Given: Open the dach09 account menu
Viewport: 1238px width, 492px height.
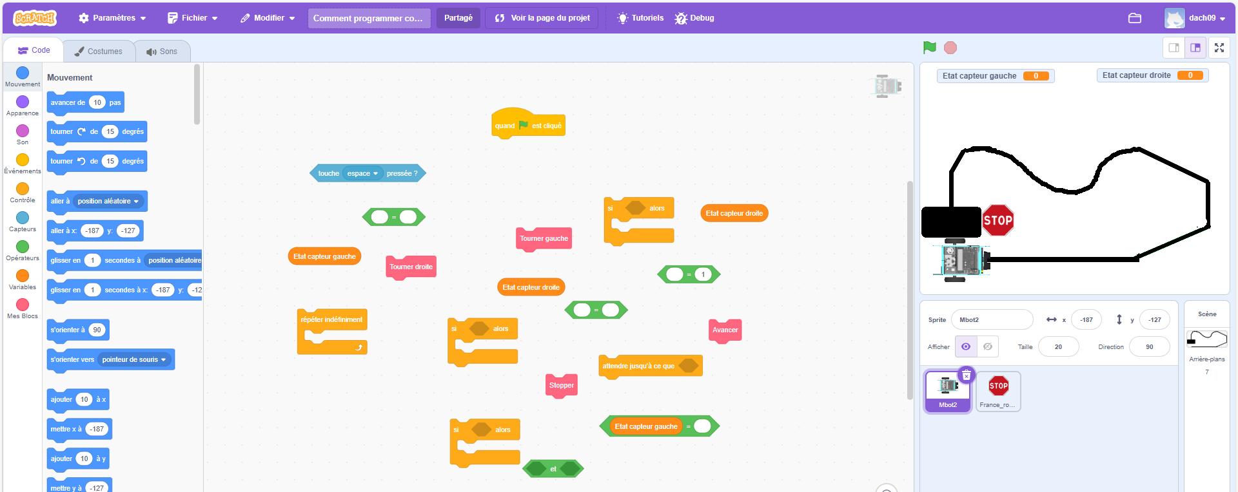Looking at the screenshot, I should point(1195,18).
